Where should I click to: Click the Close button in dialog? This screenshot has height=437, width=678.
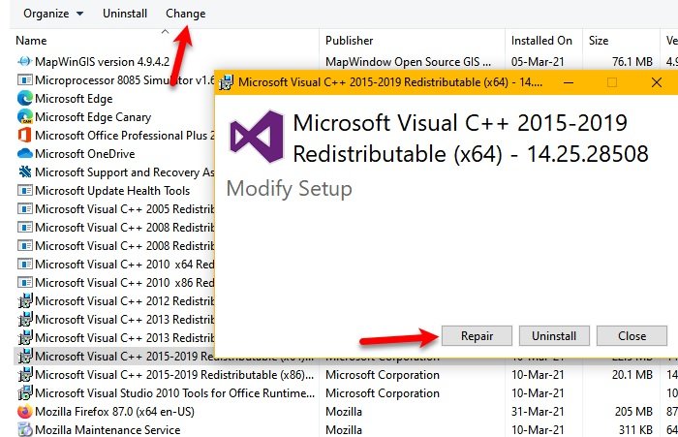coord(632,336)
